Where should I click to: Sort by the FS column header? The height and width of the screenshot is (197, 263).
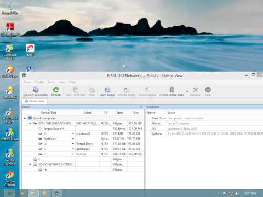106,113
